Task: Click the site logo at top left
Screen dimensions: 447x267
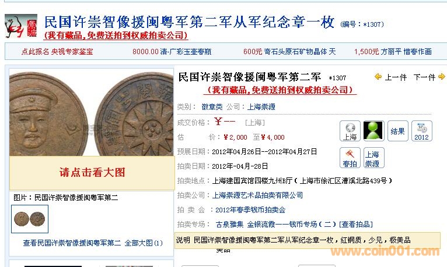Action: pos(21,26)
